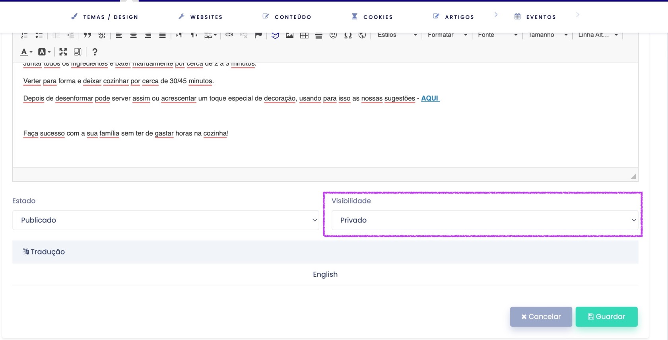Align text left
Image resolution: width=668 pixels, height=340 pixels.
pos(119,35)
